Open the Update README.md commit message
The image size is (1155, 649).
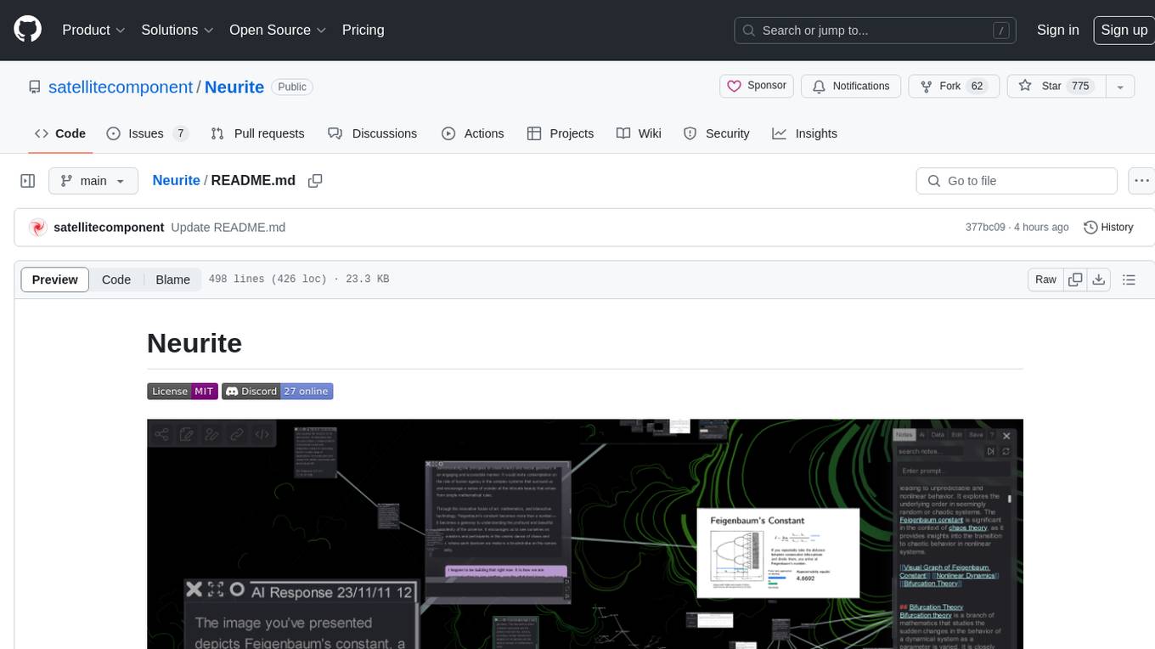(228, 228)
